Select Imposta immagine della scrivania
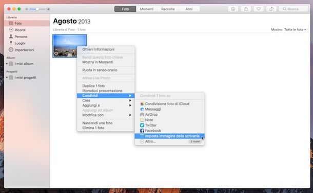This screenshot has height=193, width=313. pyautogui.click(x=170, y=136)
